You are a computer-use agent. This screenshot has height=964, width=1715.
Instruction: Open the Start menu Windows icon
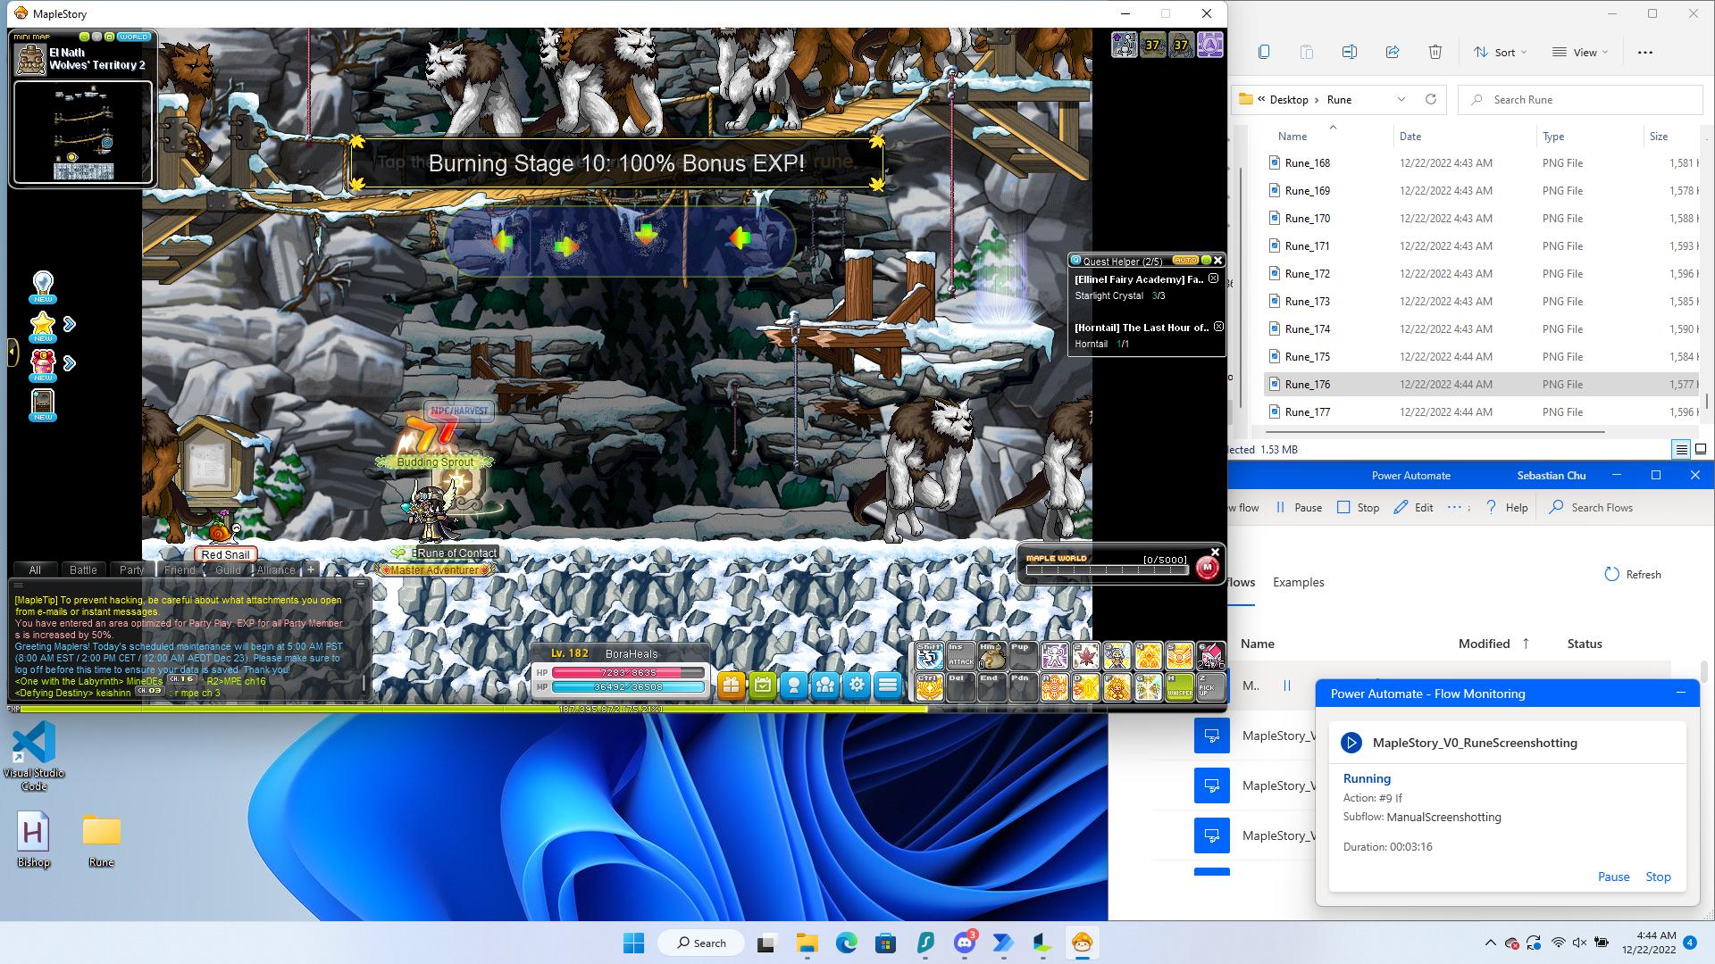pos(633,943)
